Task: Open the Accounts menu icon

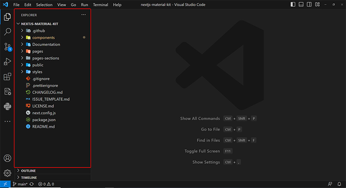Action: pos(7,158)
